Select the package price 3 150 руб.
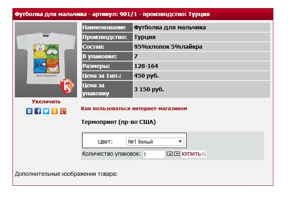 (x=149, y=89)
